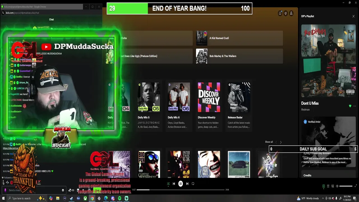Toggle the Now Playing view icon
Viewport: 359px width, 202px height.
click(324, 186)
